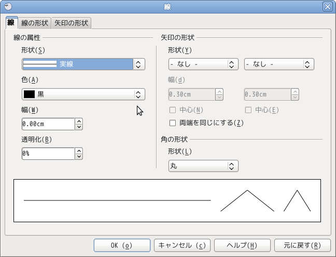Viewport: 336px width, 257px height.
Task: Increase line width with up stepper arrow
Action: click(79, 121)
